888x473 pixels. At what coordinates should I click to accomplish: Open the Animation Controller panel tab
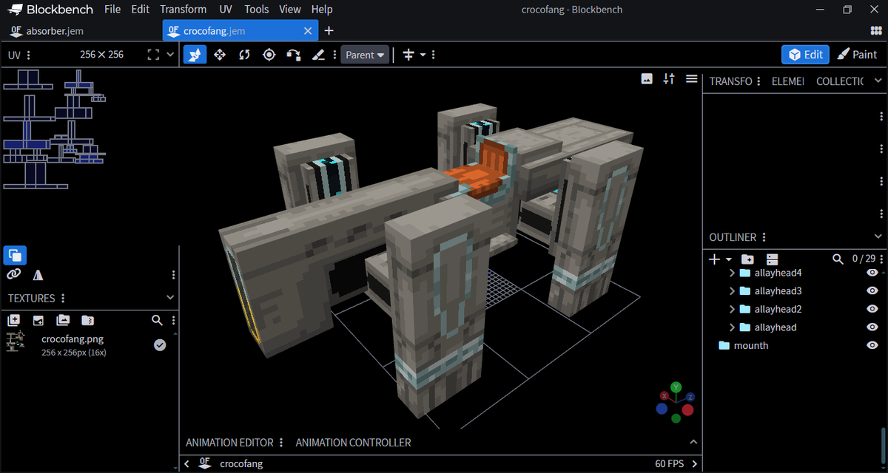click(x=353, y=443)
